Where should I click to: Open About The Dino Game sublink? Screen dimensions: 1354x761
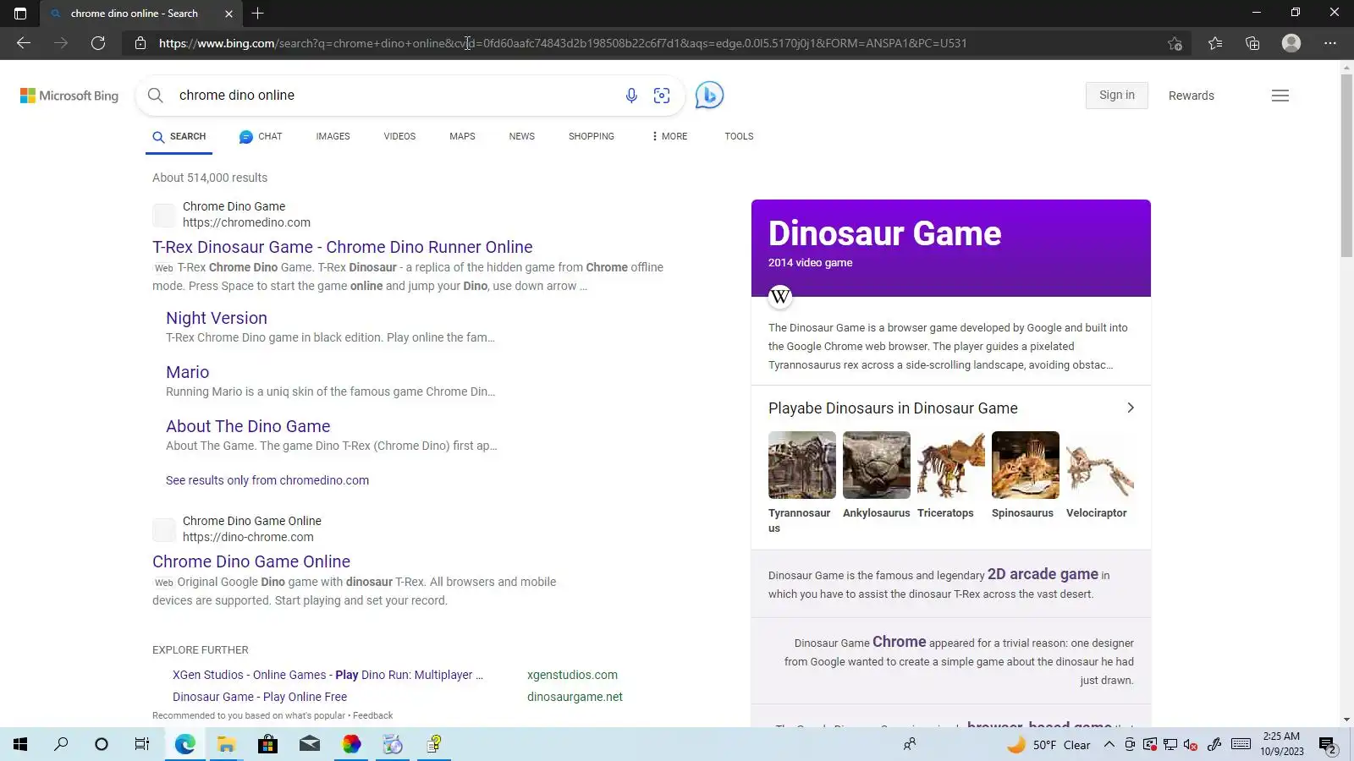[x=248, y=426]
